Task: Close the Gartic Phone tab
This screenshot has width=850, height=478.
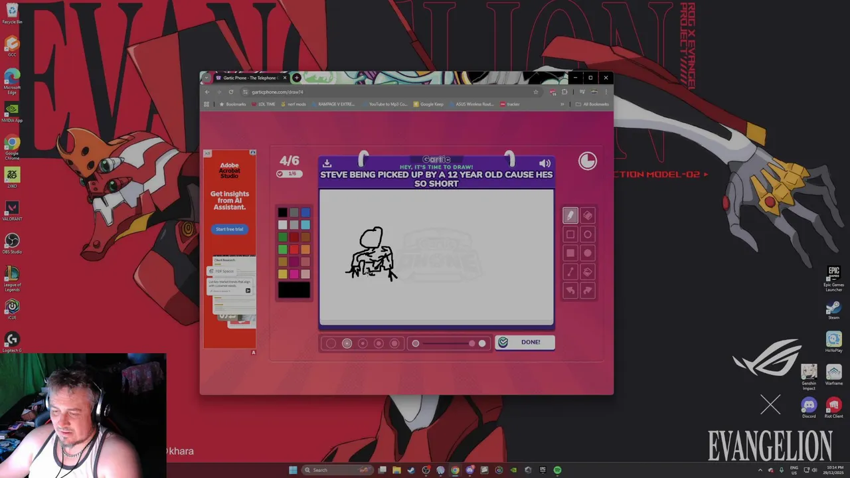Action: click(285, 78)
